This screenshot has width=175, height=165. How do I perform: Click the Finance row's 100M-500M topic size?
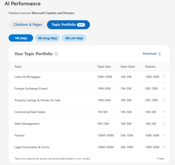click(x=106, y=135)
